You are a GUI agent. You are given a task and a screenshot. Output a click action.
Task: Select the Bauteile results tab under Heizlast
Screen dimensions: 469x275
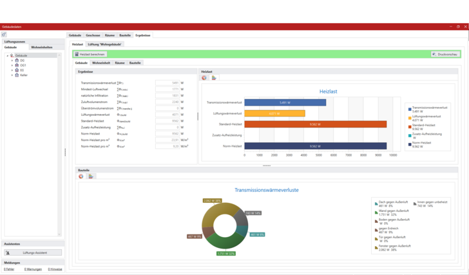point(135,62)
